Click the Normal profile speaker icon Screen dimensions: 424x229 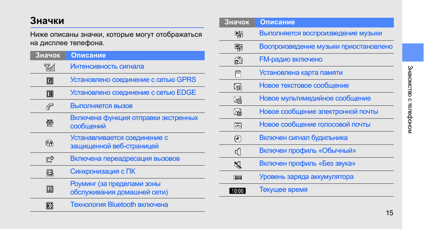click(238, 152)
